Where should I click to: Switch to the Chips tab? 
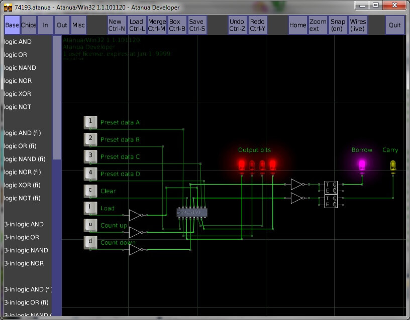(x=29, y=25)
